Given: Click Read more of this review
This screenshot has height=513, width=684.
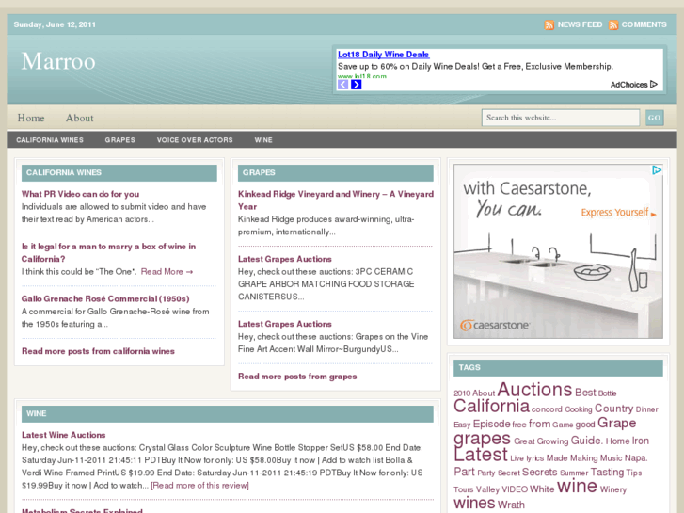Looking at the screenshot, I should tap(199, 486).
